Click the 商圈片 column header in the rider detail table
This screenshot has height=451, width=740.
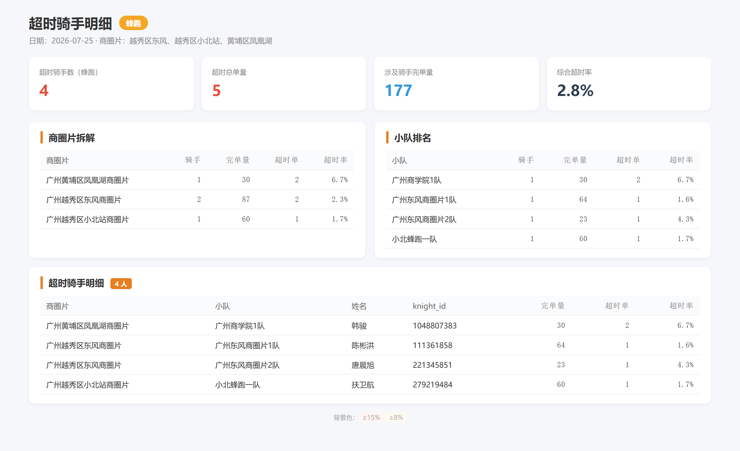(57, 306)
